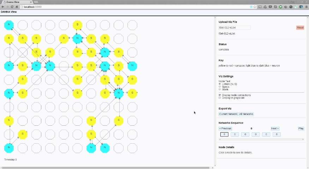Click the sequence strip horizontal scrollbar
Screen dimensions: 309x169
click(261, 139)
